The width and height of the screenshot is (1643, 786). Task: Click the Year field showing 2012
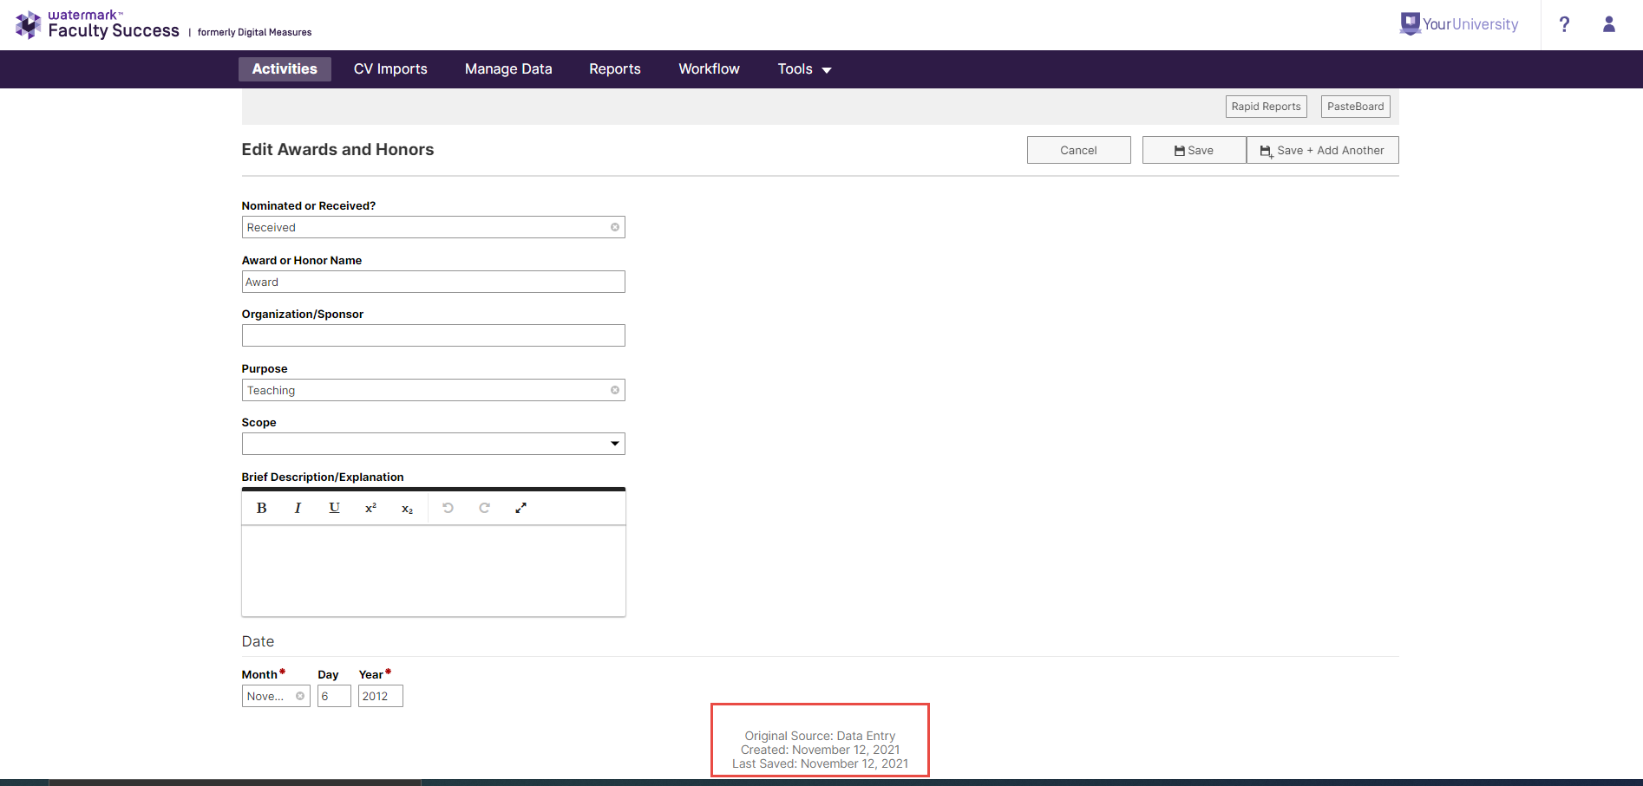coord(381,696)
